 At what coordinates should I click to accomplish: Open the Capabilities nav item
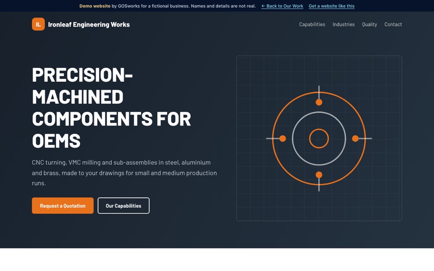coord(312,24)
